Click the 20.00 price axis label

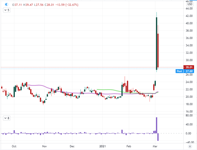(189, 97)
